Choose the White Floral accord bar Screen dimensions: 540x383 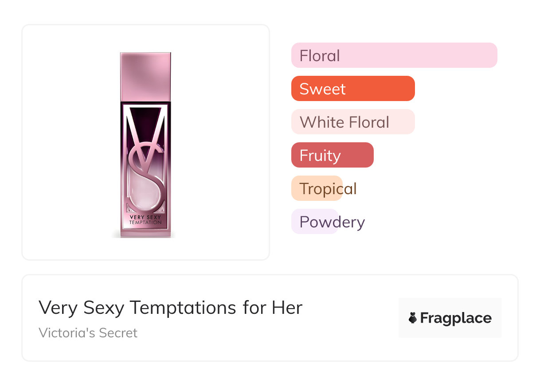tap(353, 122)
